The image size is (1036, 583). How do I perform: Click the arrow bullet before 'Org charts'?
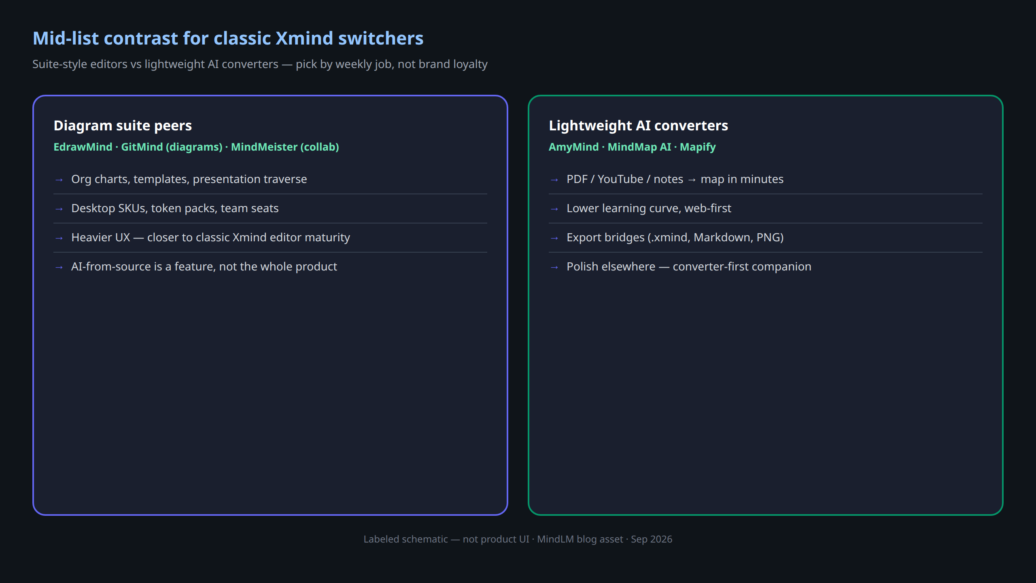59,180
